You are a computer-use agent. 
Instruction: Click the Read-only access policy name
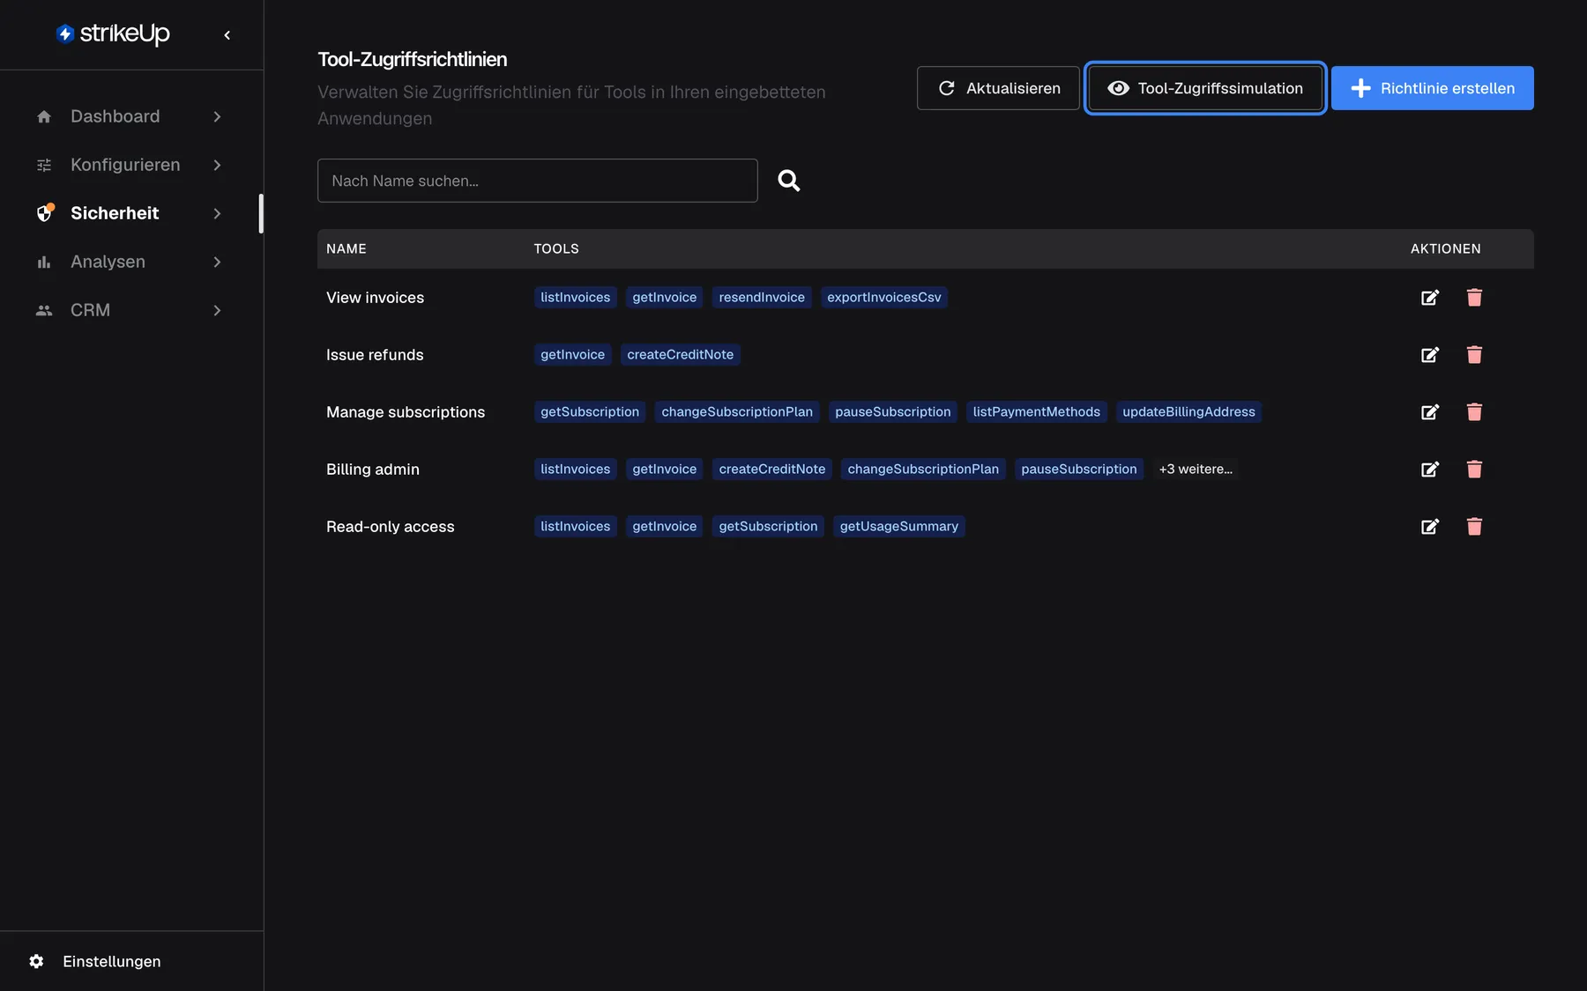[x=391, y=527]
